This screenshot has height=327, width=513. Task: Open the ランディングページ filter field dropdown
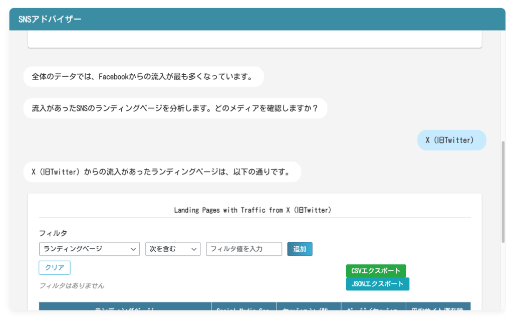(x=89, y=249)
